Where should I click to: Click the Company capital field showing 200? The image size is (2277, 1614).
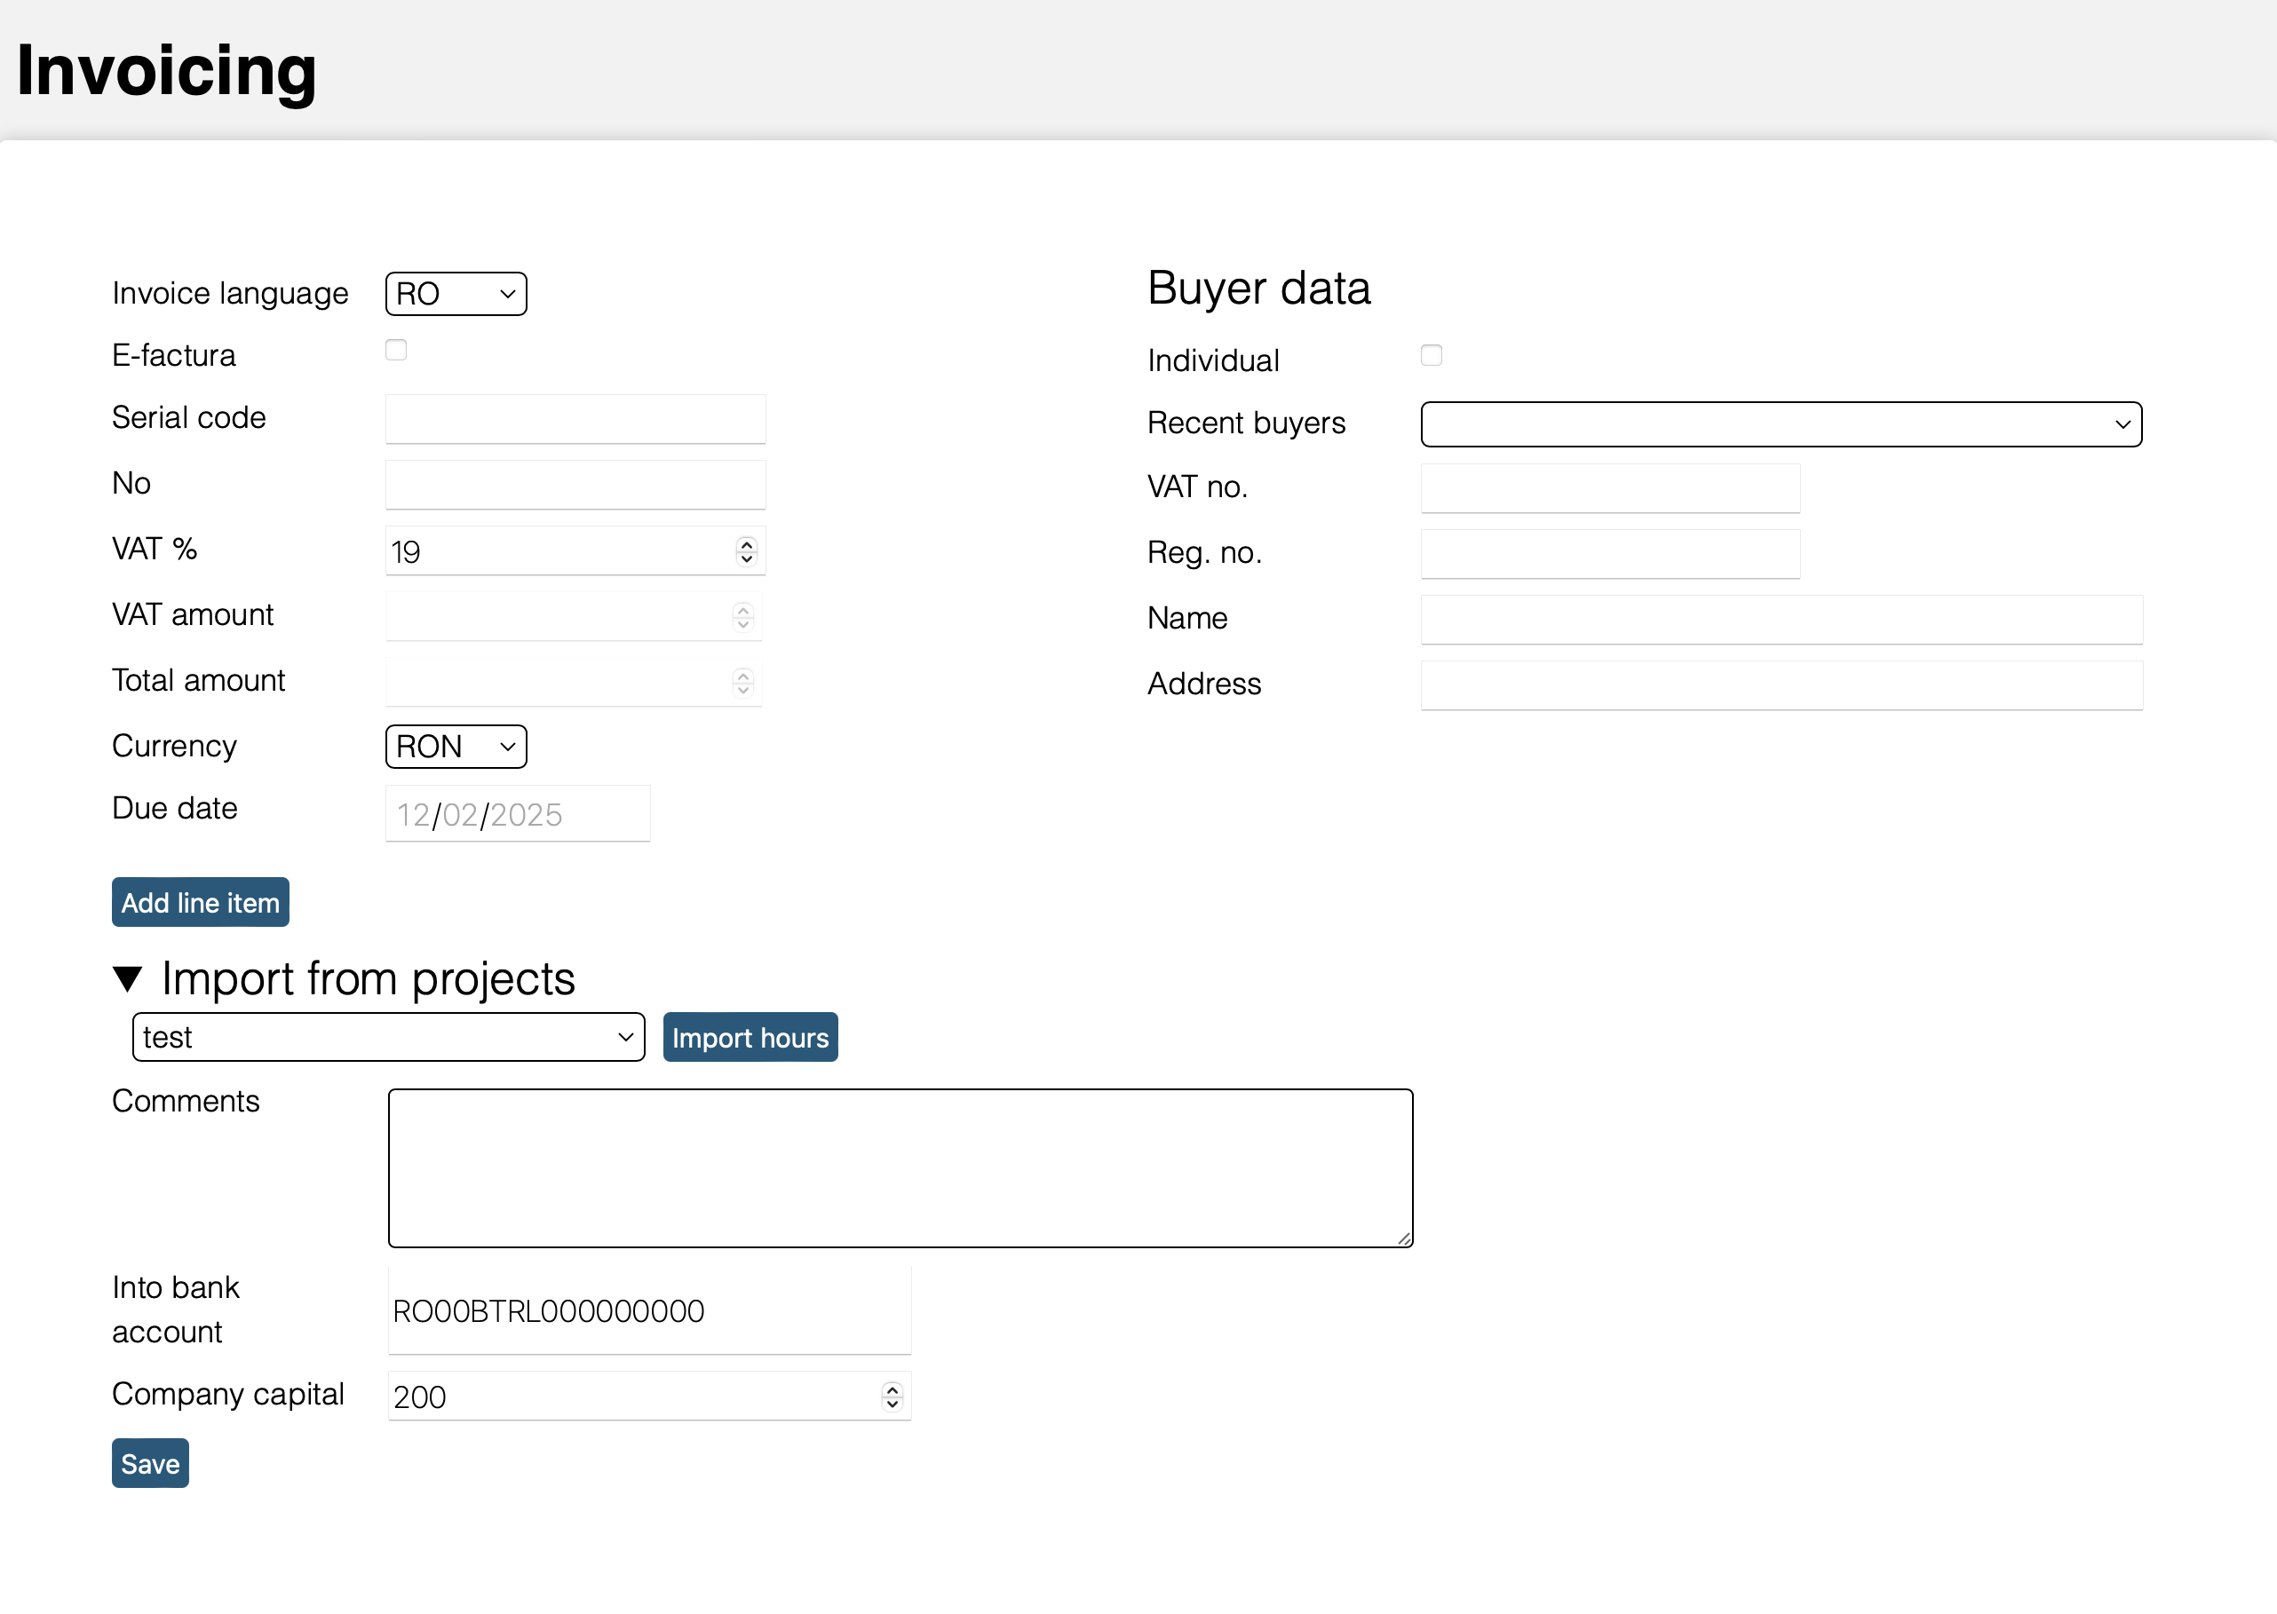pyautogui.click(x=650, y=1396)
